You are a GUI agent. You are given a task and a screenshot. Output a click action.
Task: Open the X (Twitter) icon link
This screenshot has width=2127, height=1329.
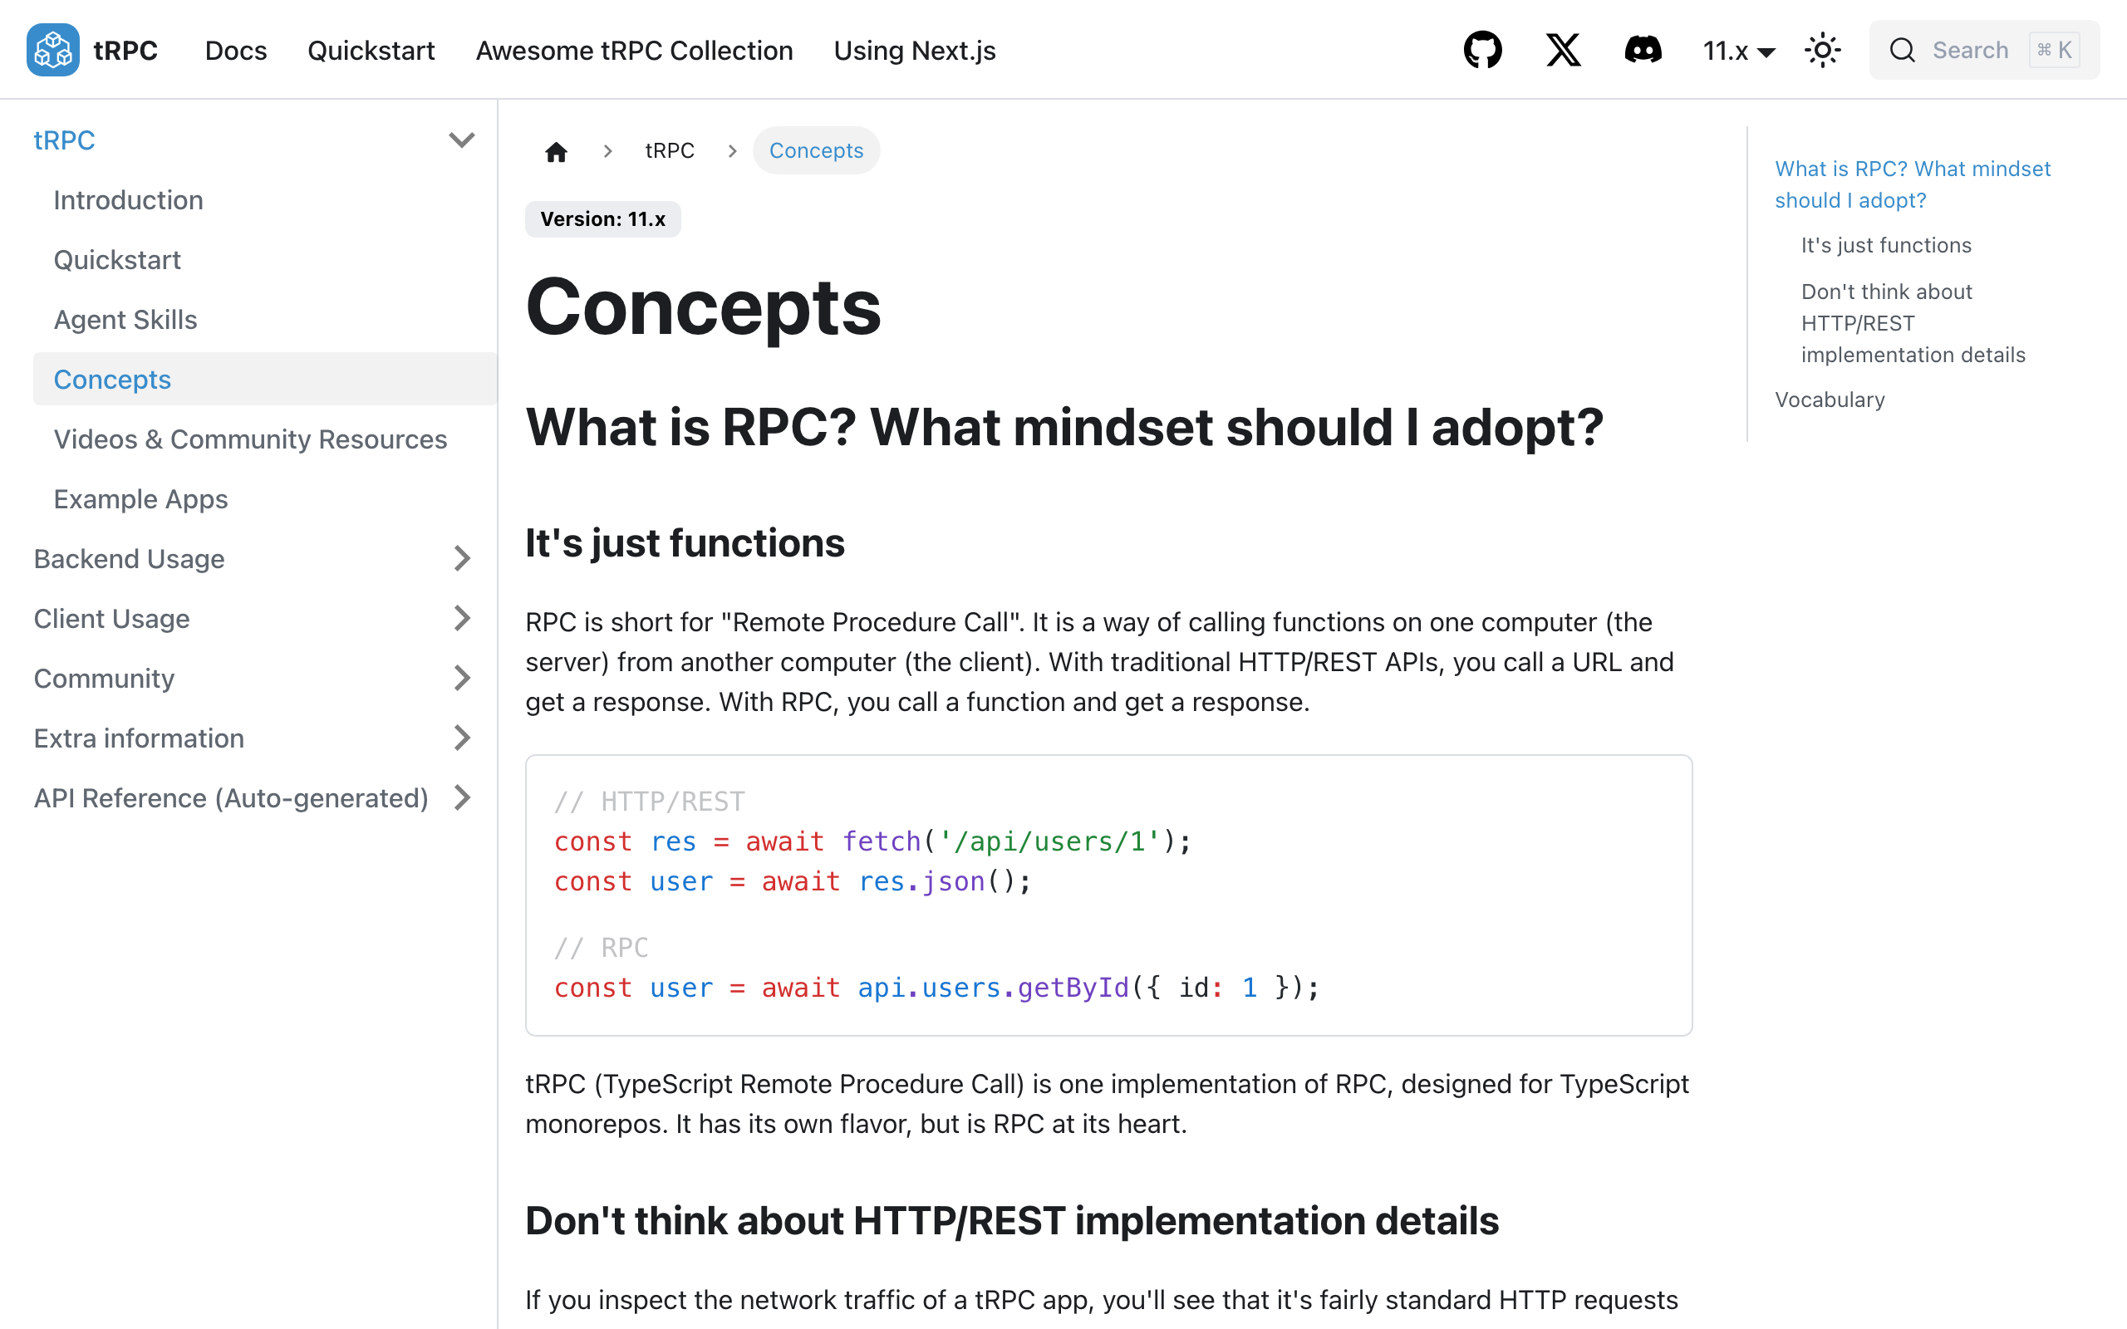[x=1563, y=50]
